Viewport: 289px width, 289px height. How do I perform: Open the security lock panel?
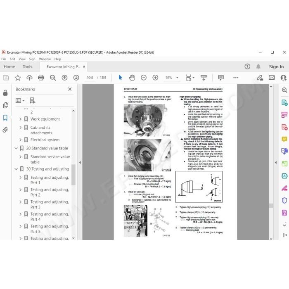pyautogui.click(x=5, y=93)
